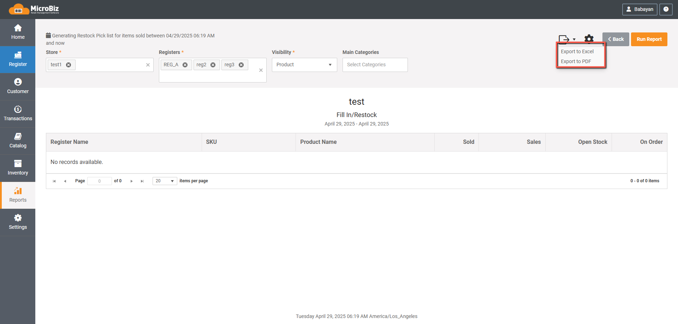Click the Run Report button
The height and width of the screenshot is (324, 678).
pos(649,39)
